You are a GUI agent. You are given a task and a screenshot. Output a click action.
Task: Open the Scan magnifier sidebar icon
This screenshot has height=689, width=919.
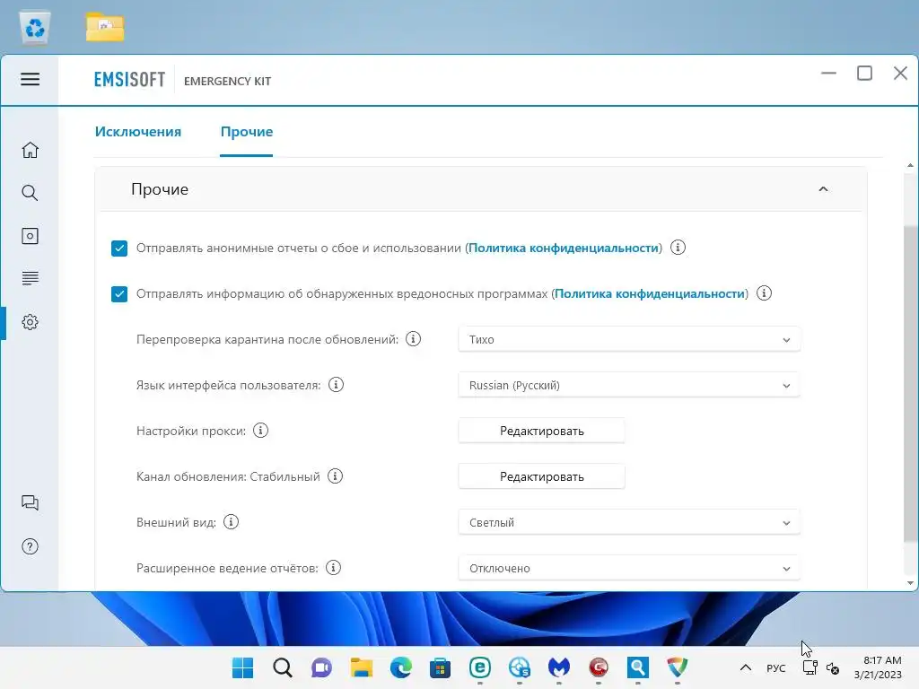click(x=30, y=193)
